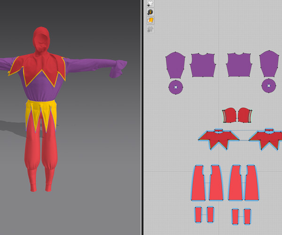Select the leftmost purple sleeve pattern piece

point(175,65)
